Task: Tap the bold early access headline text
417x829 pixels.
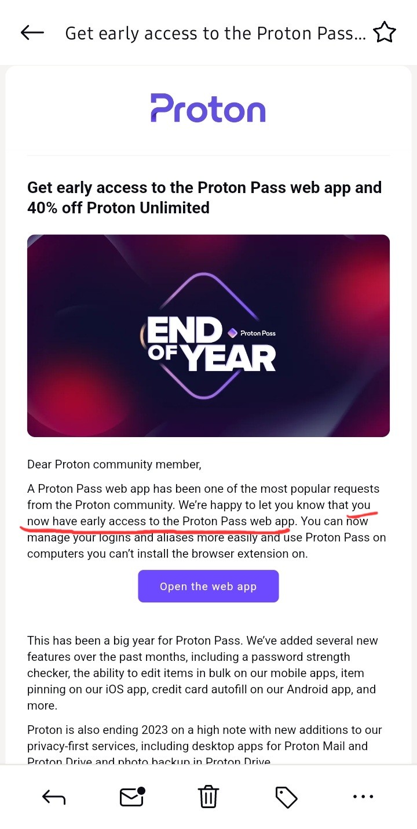Action: tap(204, 188)
